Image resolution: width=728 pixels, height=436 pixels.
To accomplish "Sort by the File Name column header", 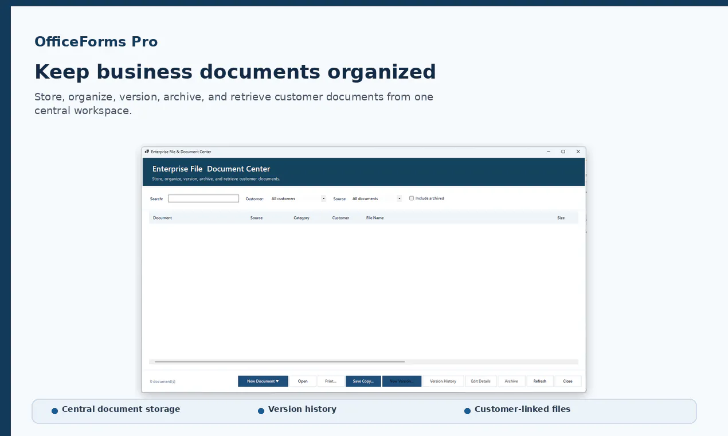I will pos(375,218).
